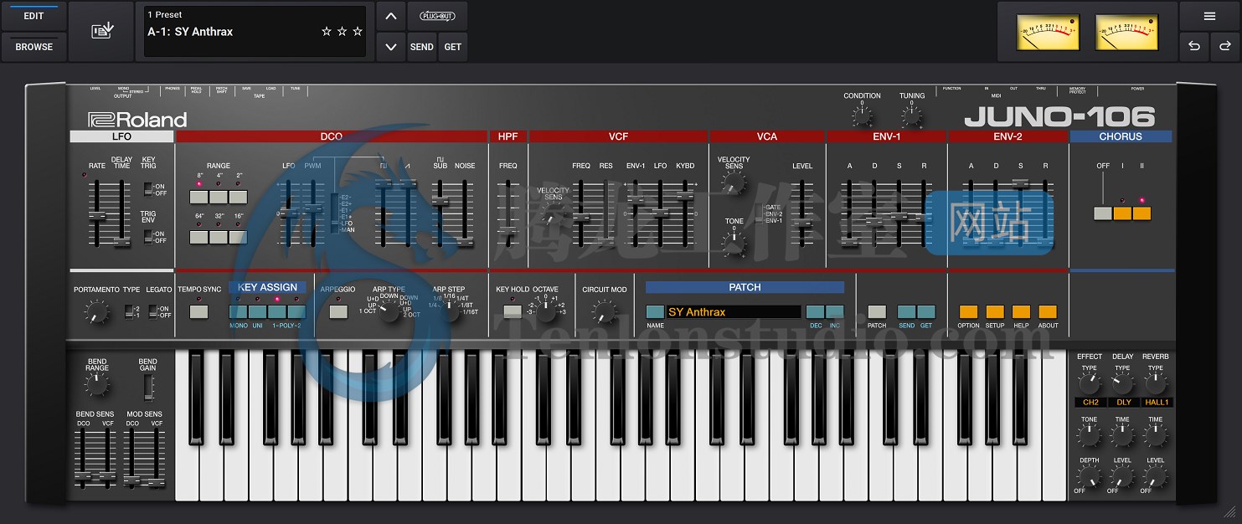
Task: Click the preset file import icon
Action: click(x=102, y=31)
